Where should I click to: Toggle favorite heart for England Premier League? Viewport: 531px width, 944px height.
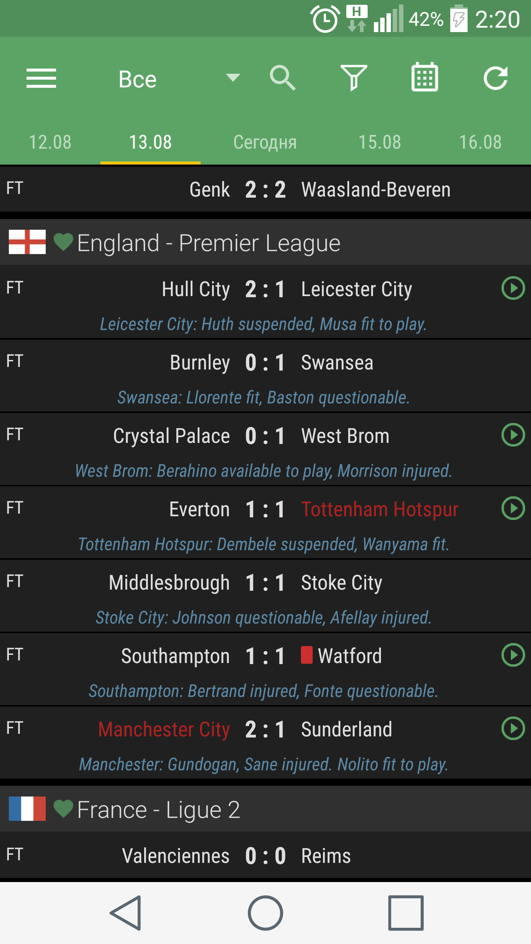pyautogui.click(x=63, y=242)
